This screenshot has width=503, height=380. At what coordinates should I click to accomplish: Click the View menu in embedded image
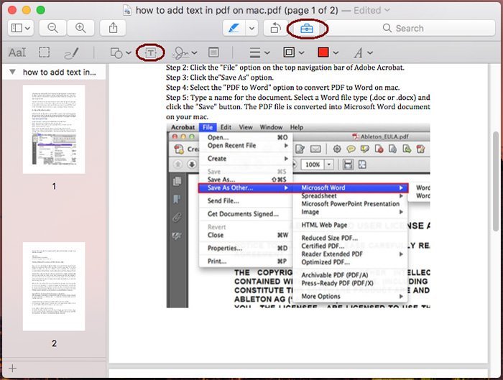246,127
